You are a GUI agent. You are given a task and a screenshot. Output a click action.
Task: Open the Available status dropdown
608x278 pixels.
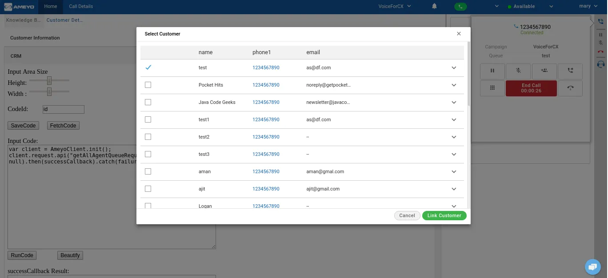(x=530, y=7)
